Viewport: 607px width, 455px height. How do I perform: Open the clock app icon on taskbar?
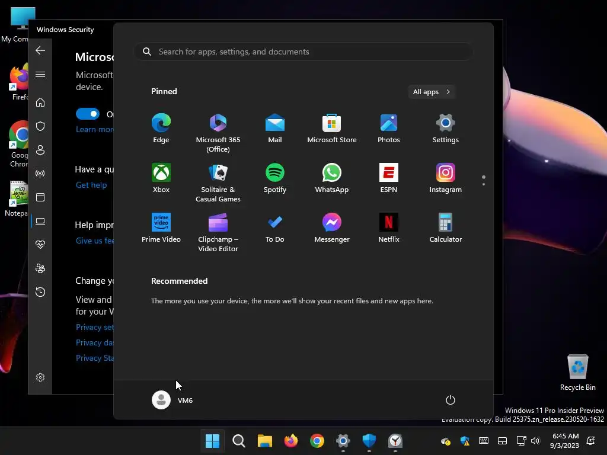click(x=395, y=441)
